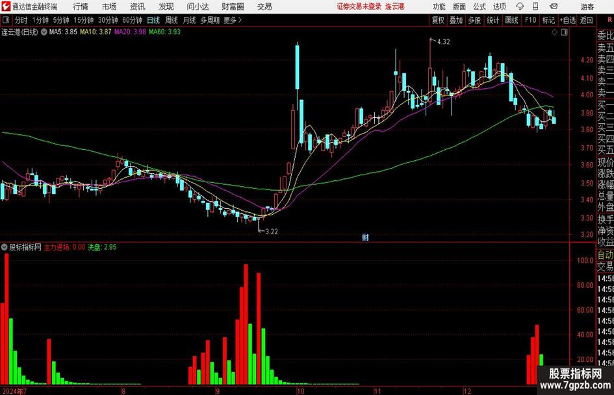Open the 交易 menu
This screenshot has width=614, height=395.
pyautogui.click(x=264, y=6)
